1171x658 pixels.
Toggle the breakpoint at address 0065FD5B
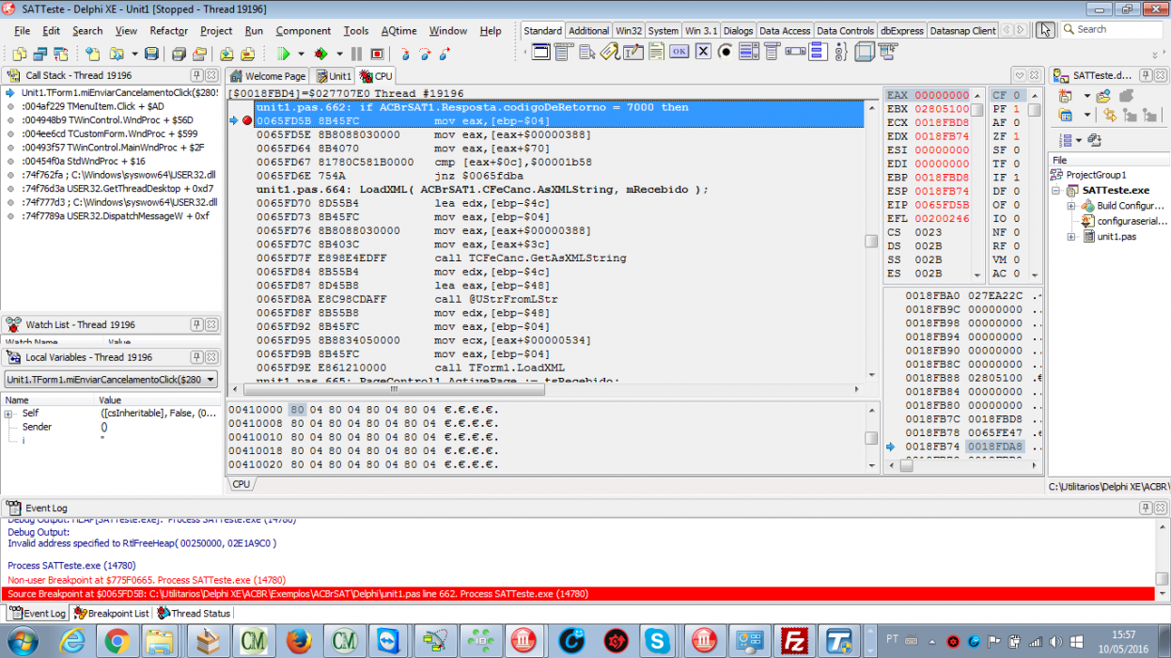[248, 120]
